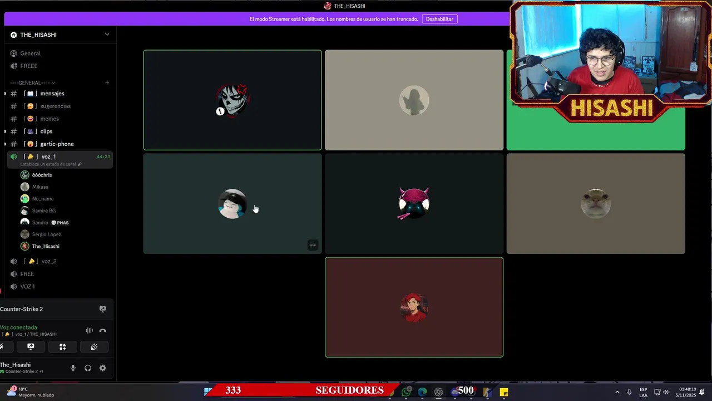Click the pink horned avatar tile

(414, 204)
